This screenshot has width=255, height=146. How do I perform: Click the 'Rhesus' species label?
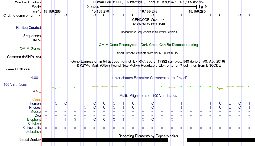click(35, 108)
